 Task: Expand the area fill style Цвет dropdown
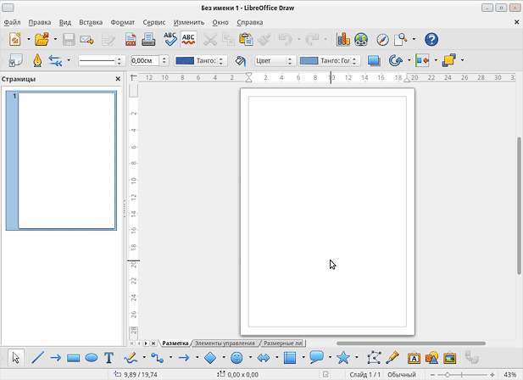point(274,61)
